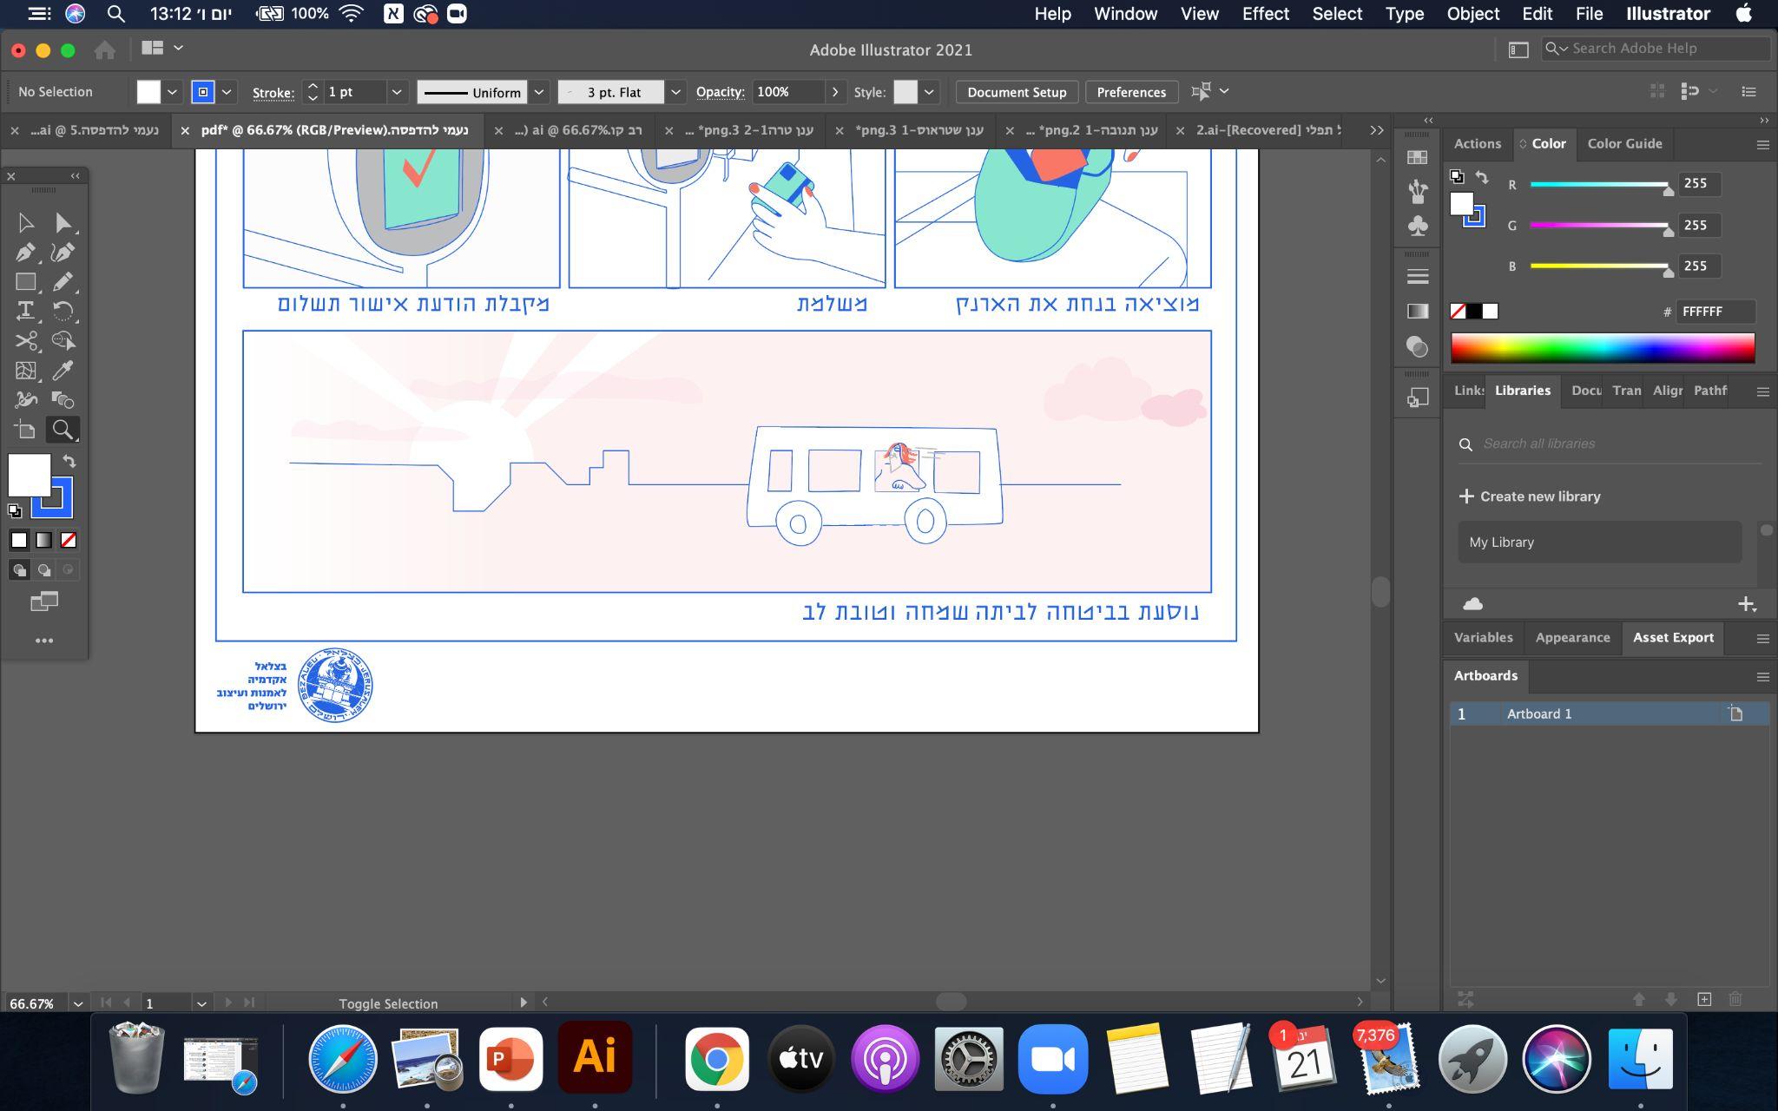Select the Scissors tool

25,340
